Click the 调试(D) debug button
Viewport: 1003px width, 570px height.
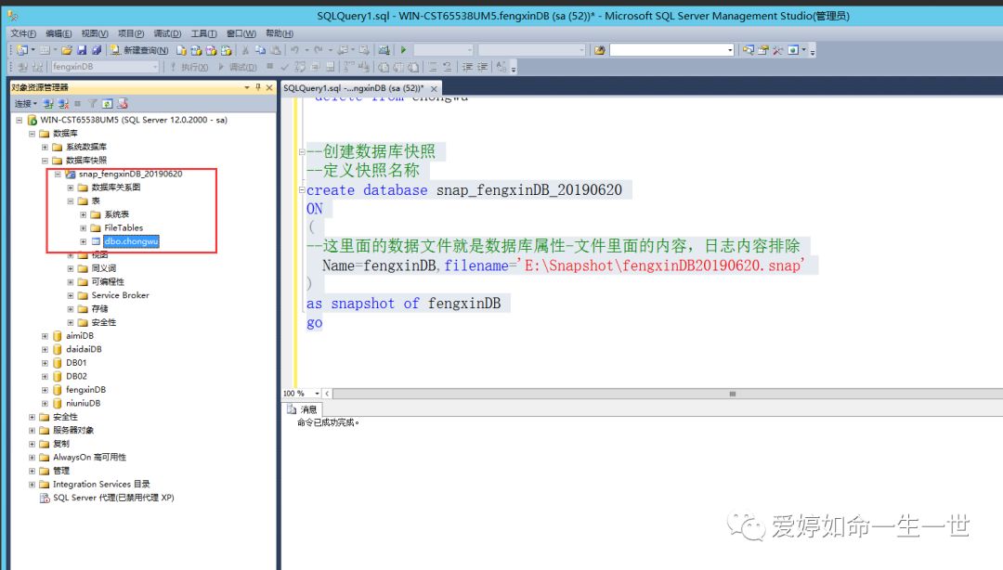238,67
